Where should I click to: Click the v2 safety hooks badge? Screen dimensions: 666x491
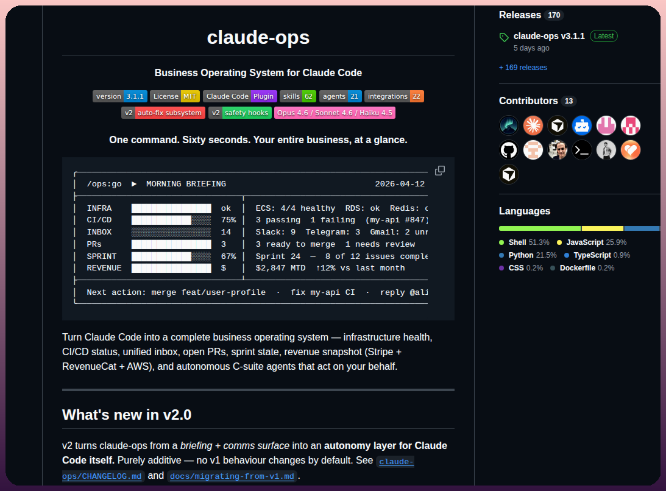tap(240, 113)
